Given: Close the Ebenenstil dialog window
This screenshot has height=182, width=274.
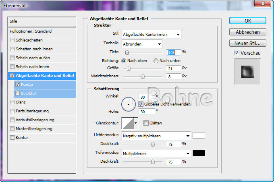Looking at the screenshot, I should (263, 4).
